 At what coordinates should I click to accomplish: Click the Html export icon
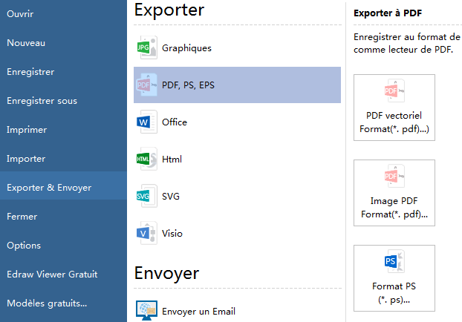point(146,160)
